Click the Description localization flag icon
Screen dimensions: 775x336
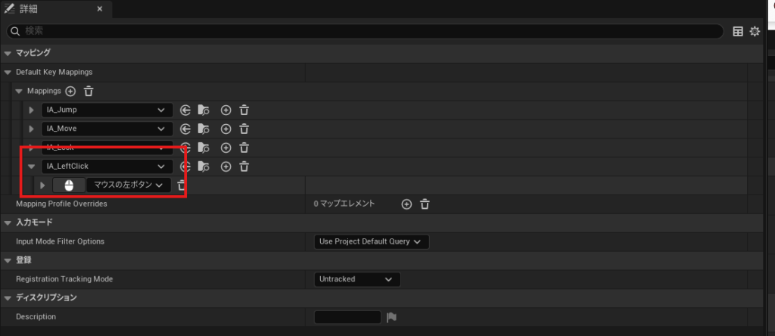(391, 317)
